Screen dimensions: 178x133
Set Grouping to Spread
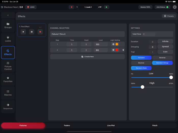[x=165, y=47]
